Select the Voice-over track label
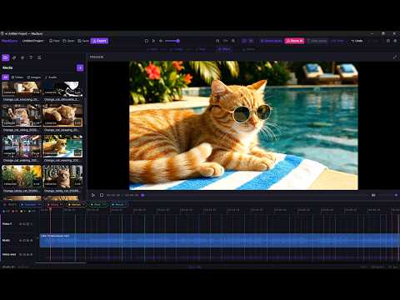Viewport: 400px width, 300px height. pyautogui.click(x=9, y=254)
